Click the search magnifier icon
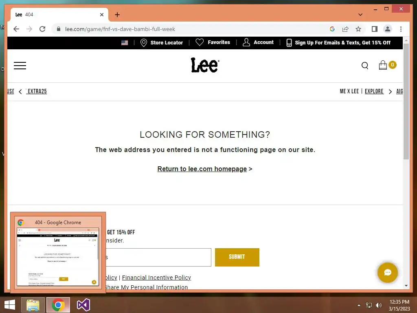417x313 pixels. [x=365, y=66]
